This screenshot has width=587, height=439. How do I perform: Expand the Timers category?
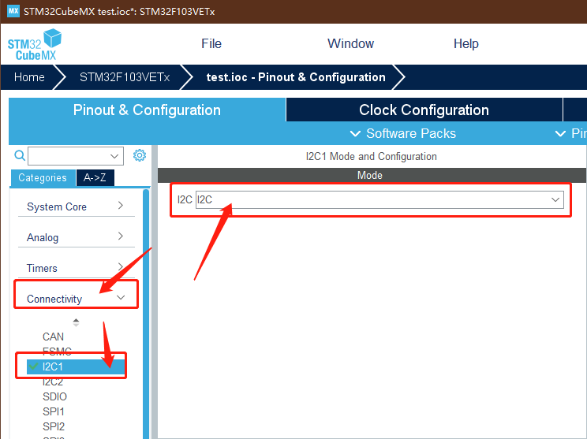76,268
